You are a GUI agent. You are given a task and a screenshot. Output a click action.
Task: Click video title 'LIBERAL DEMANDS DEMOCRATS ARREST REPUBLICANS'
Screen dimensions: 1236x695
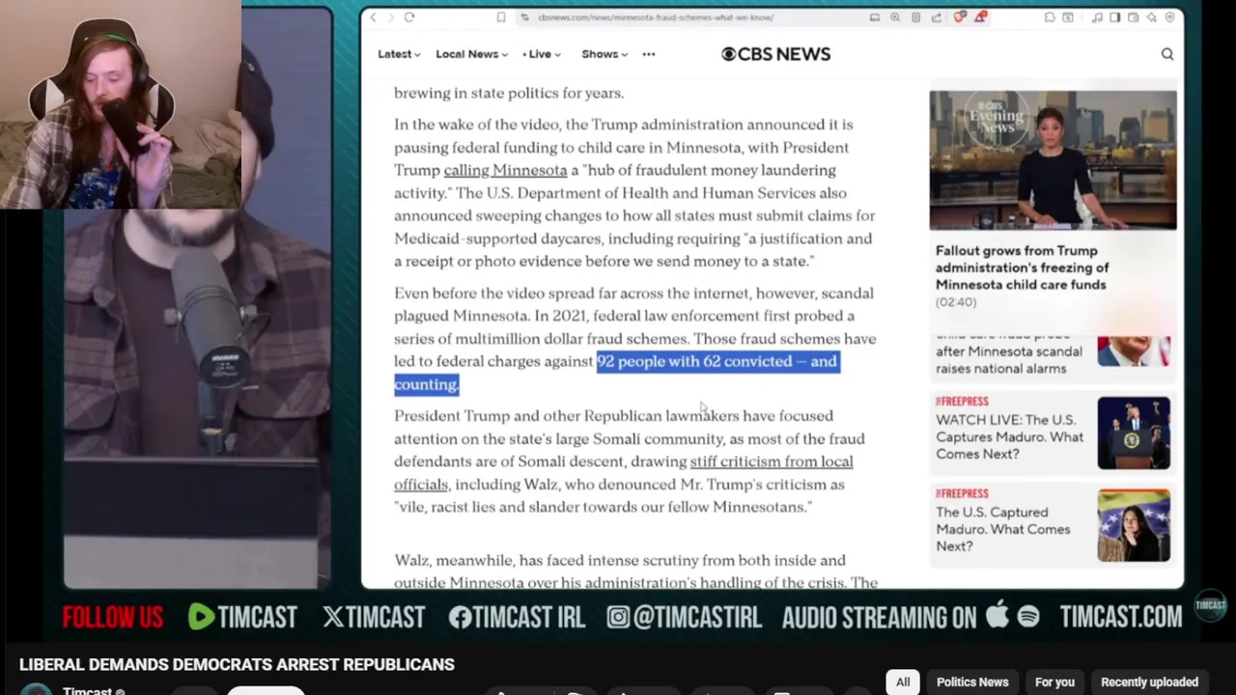tap(237, 664)
